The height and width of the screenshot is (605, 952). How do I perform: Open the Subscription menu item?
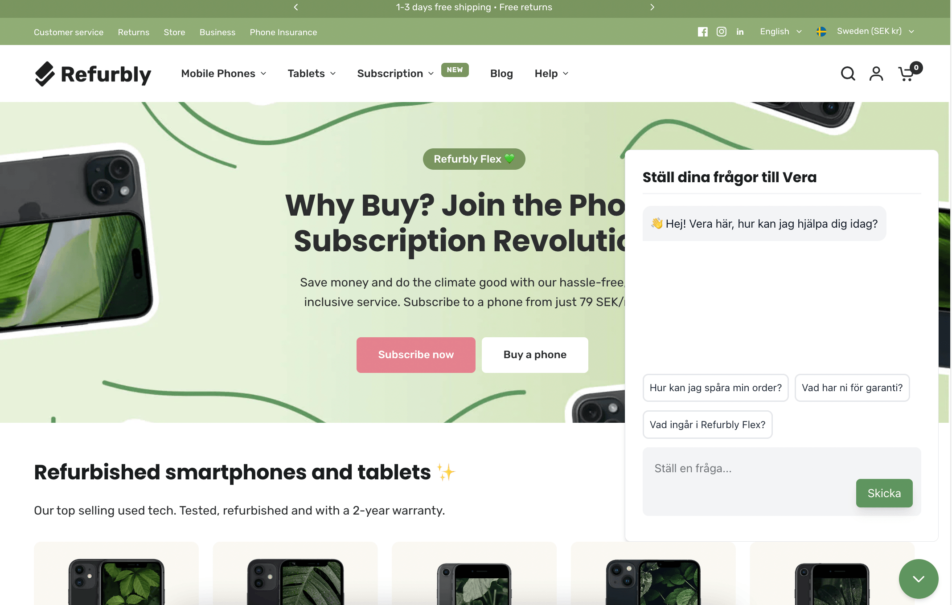click(x=396, y=74)
